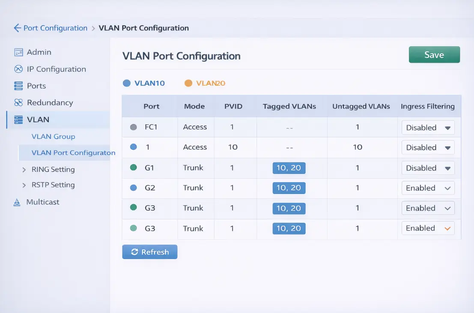The image size is (474, 313).
Task: Click the blue VLAN10 legend dot
Action: tap(126, 83)
